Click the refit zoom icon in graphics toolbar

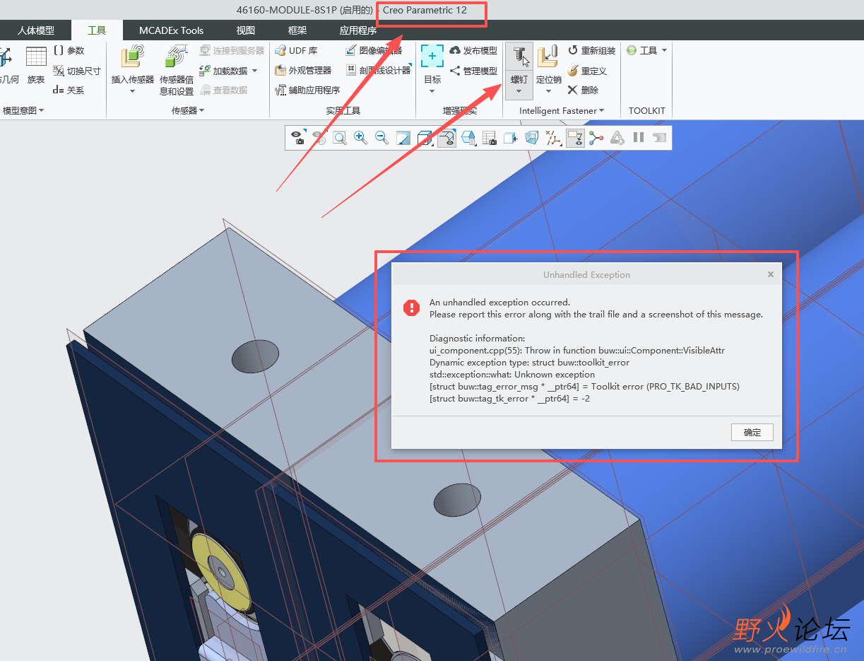[340, 138]
